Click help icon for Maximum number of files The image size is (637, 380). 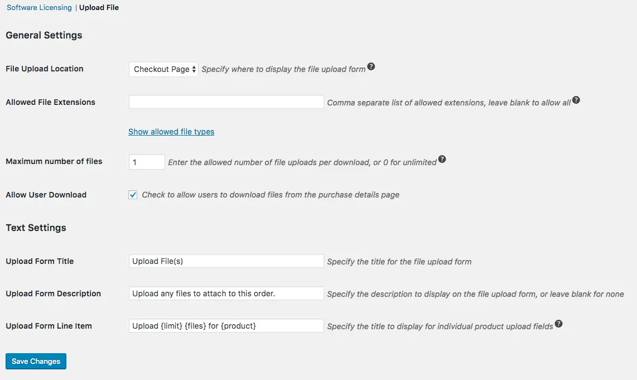tap(442, 160)
